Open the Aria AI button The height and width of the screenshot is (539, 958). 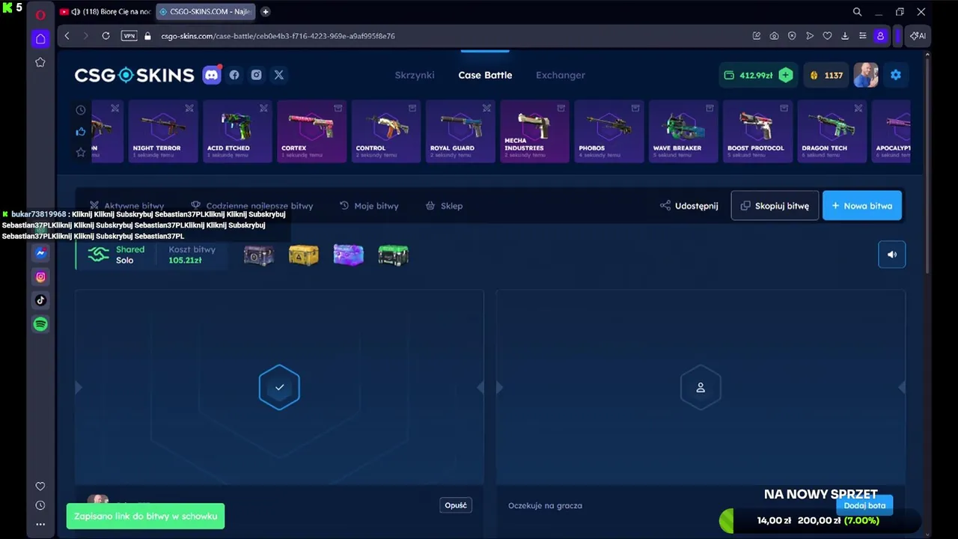pyautogui.click(x=918, y=36)
